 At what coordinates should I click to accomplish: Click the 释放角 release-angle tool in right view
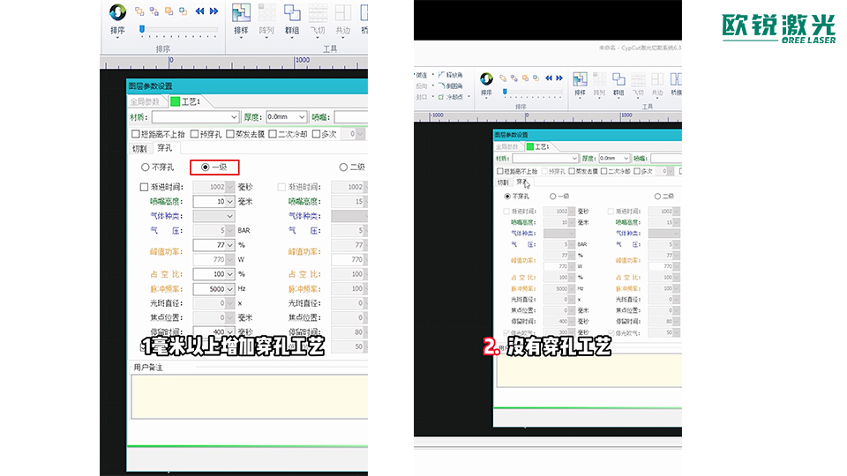[x=451, y=75]
